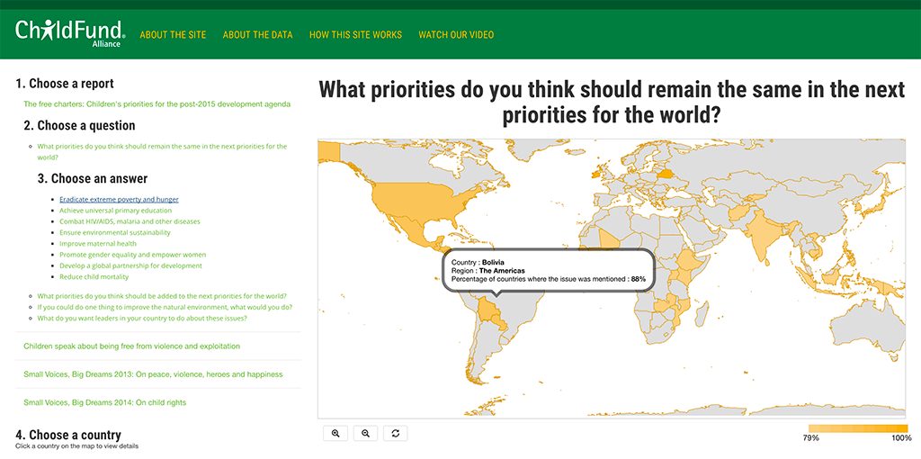Click the map zoom in button
This screenshot has width=921, height=459.
(x=335, y=433)
